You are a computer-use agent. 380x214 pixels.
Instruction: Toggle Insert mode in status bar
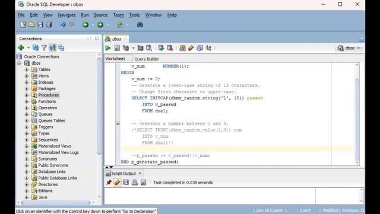pos(305,210)
